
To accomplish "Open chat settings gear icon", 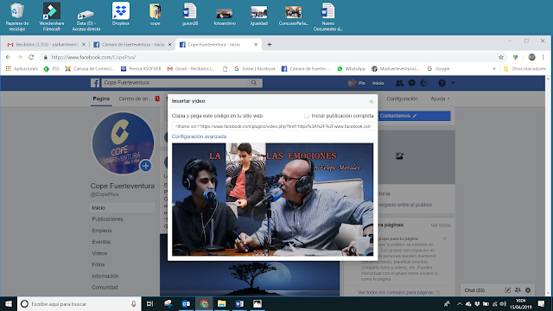I will pos(528,290).
